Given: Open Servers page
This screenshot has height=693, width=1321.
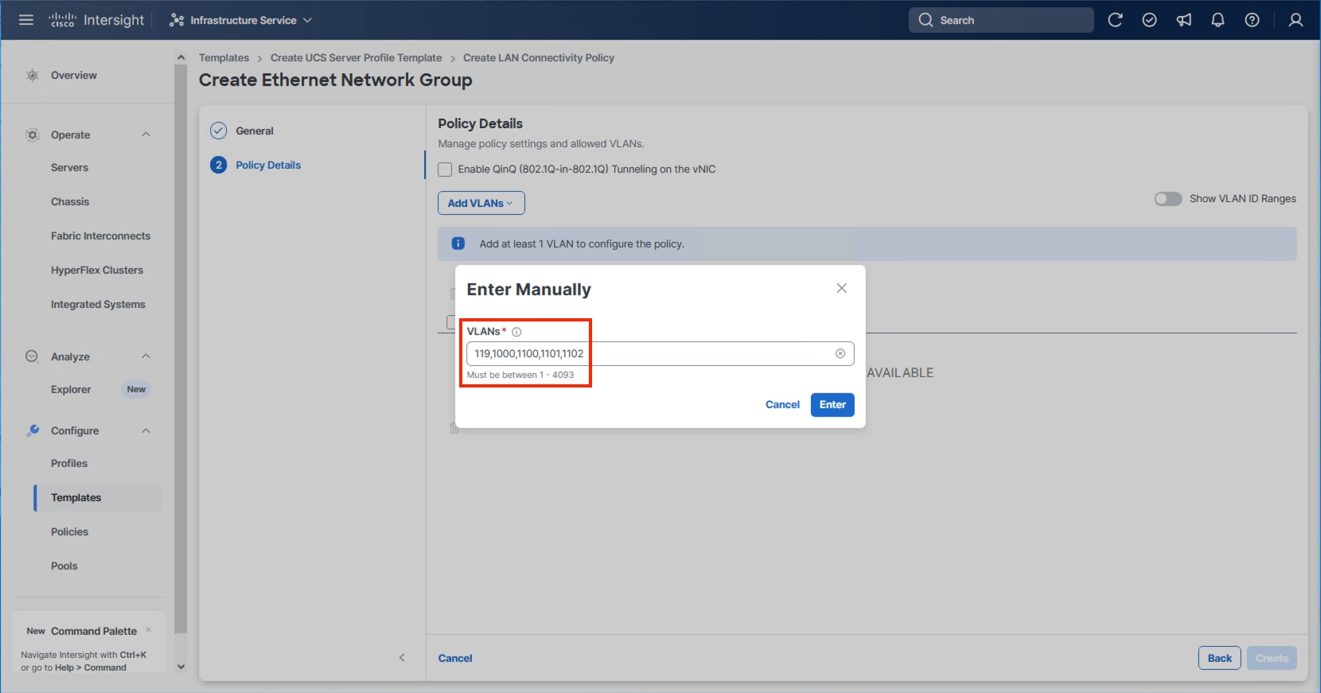Looking at the screenshot, I should [69, 168].
